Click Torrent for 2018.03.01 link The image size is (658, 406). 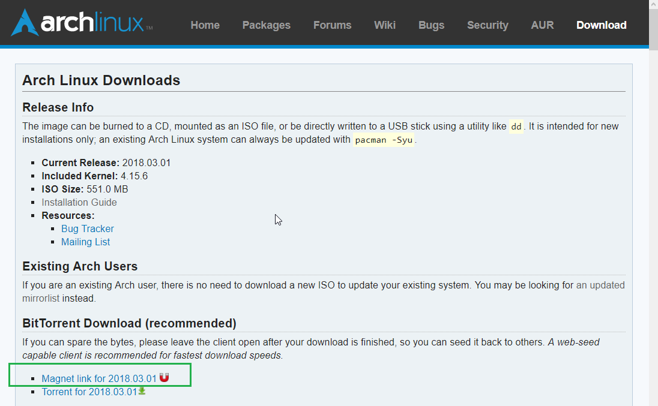pyautogui.click(x=89, y=392)
